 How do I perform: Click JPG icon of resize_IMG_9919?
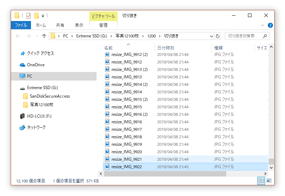[107, 144]
